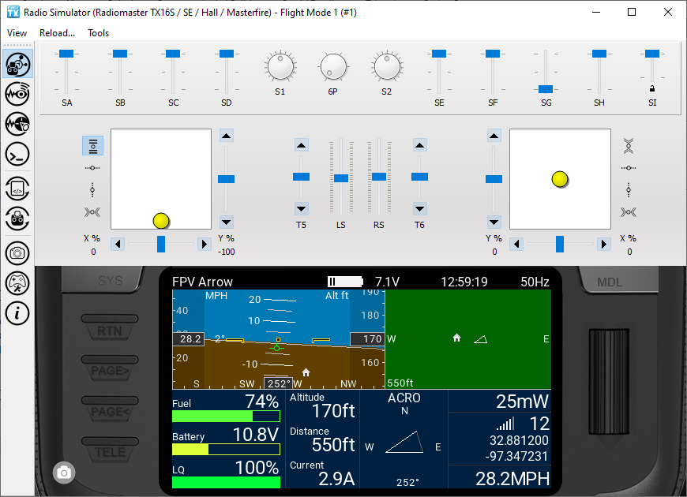
Task: Open the Trainer simulator sidebar icon
Action: [17, 124]
